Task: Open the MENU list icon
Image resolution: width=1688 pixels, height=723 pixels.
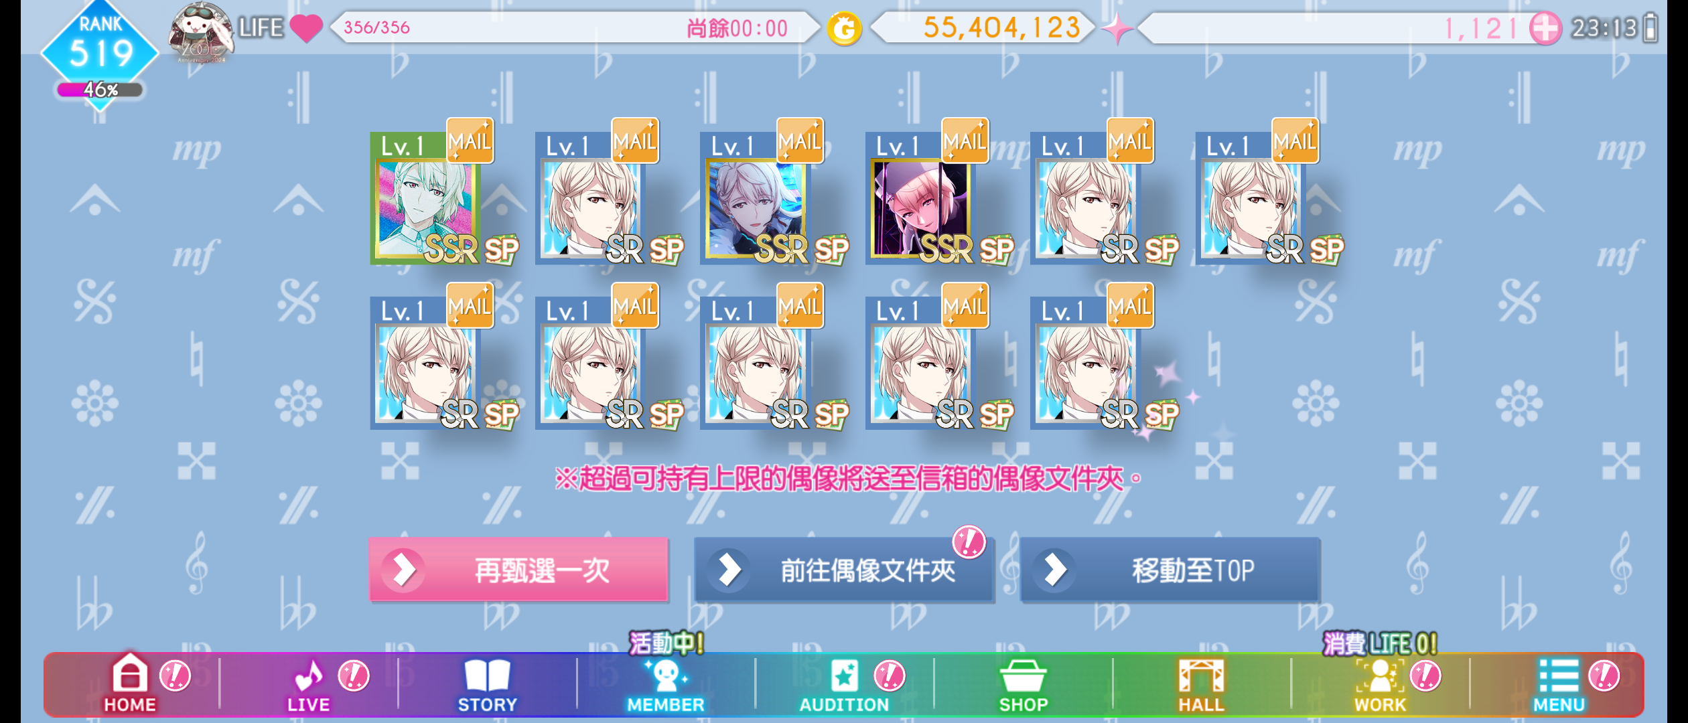Action: [1559, 683]
